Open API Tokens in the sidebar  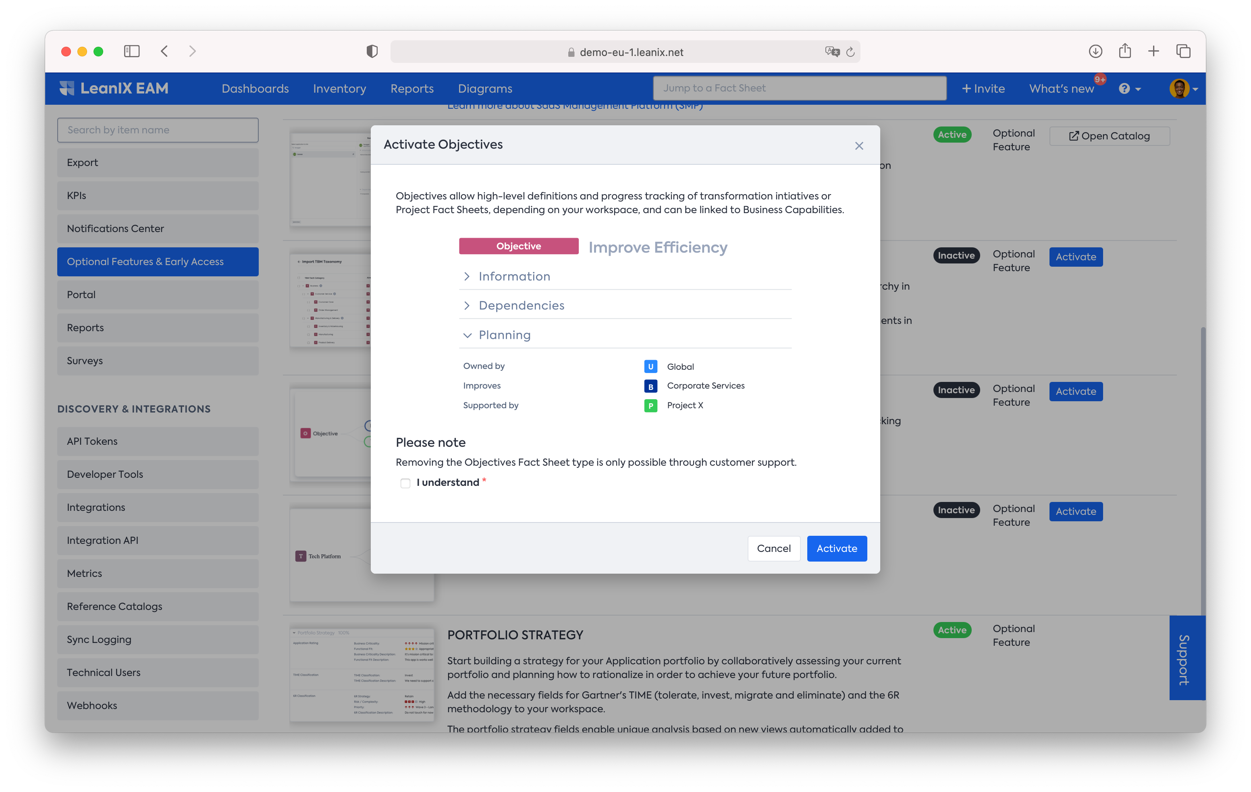(x=158, y=441)
